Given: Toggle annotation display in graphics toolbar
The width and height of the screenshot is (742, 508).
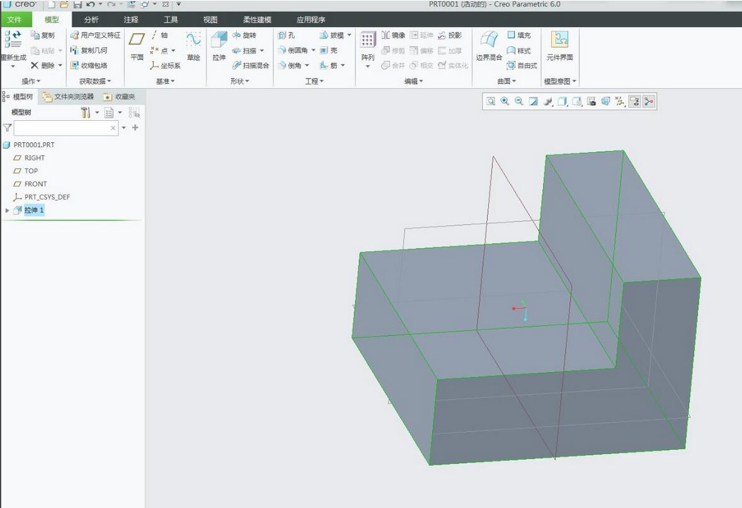Looking at the screenshot, I should click(634, 101).
